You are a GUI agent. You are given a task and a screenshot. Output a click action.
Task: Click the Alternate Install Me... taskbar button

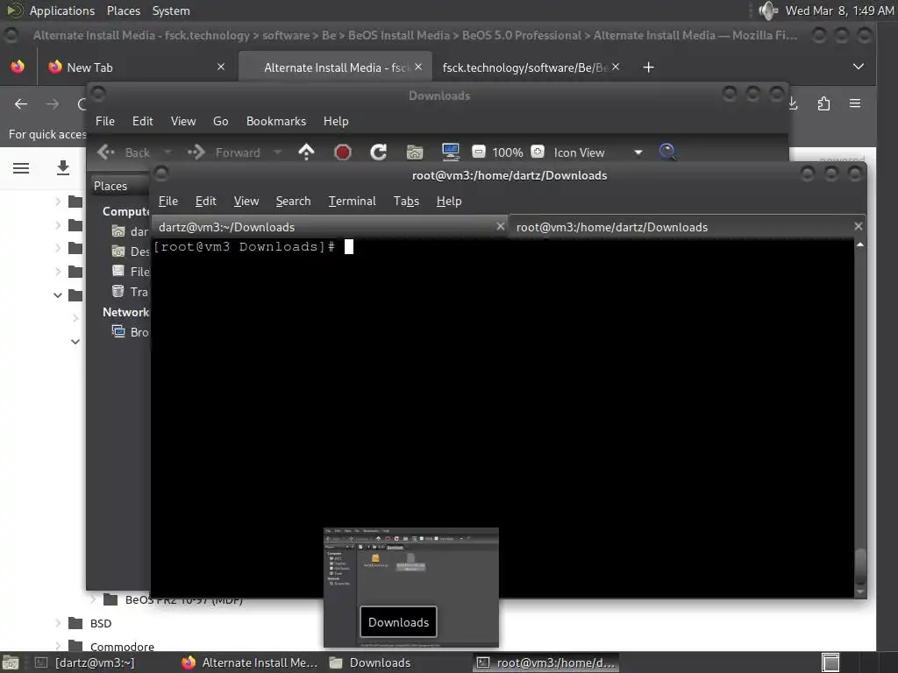coord(250,662)
